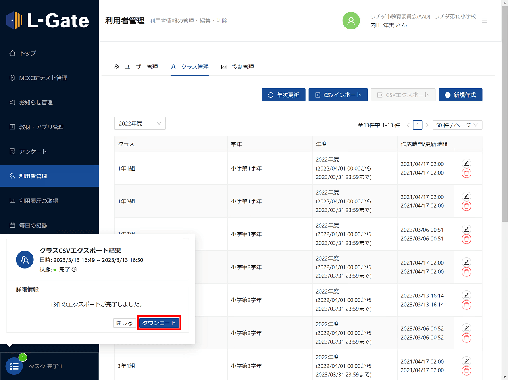
Task: Select 利用者管理 in the sidebar
Action: 50,176
